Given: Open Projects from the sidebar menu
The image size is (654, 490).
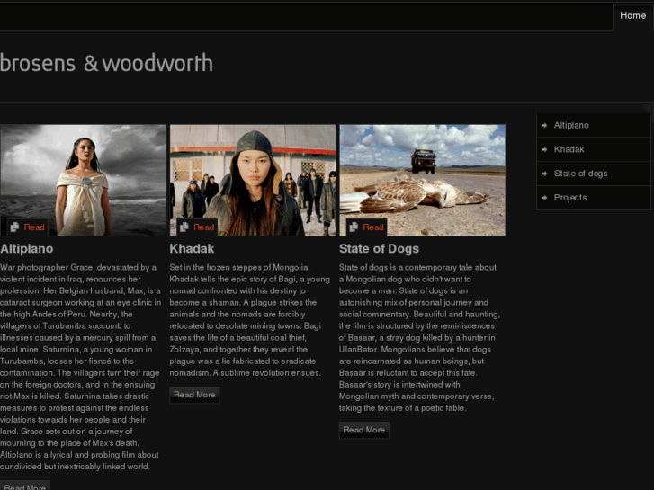Looking at the screenshot, I should (594, 198).
